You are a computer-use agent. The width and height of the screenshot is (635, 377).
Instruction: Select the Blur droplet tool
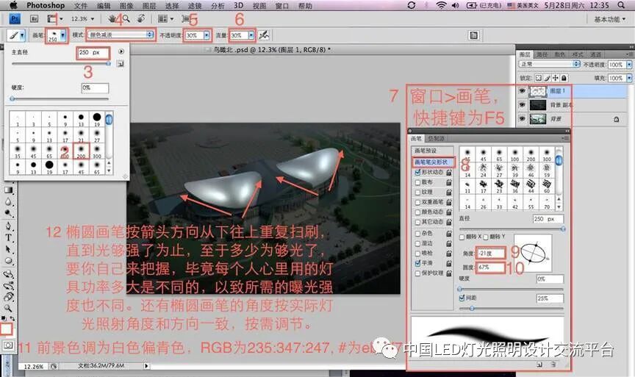tap(8, 201)
